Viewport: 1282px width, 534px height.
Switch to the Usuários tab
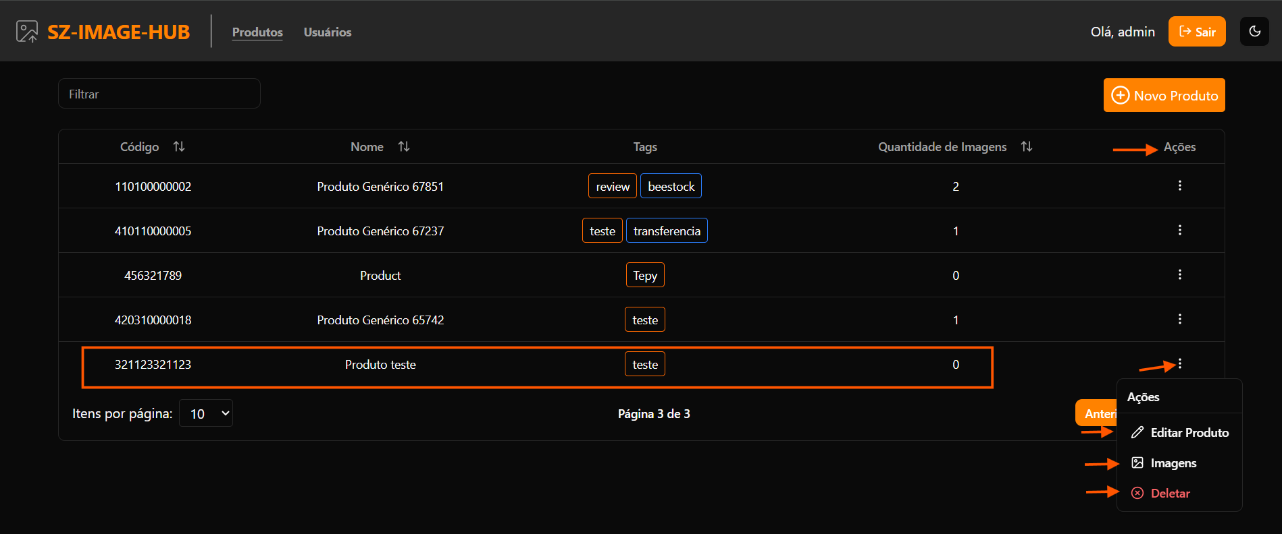328,32
